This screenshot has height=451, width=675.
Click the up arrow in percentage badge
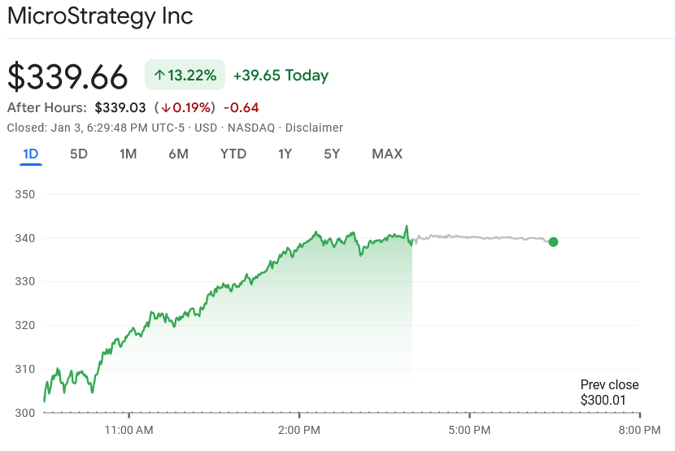pyautogui.click(x=159, y=76)
